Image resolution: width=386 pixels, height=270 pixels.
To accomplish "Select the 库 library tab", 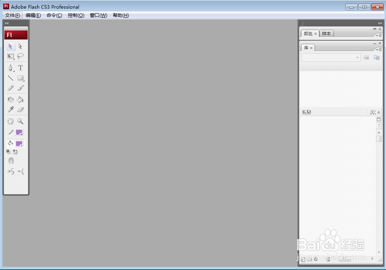I will [306, 48].
